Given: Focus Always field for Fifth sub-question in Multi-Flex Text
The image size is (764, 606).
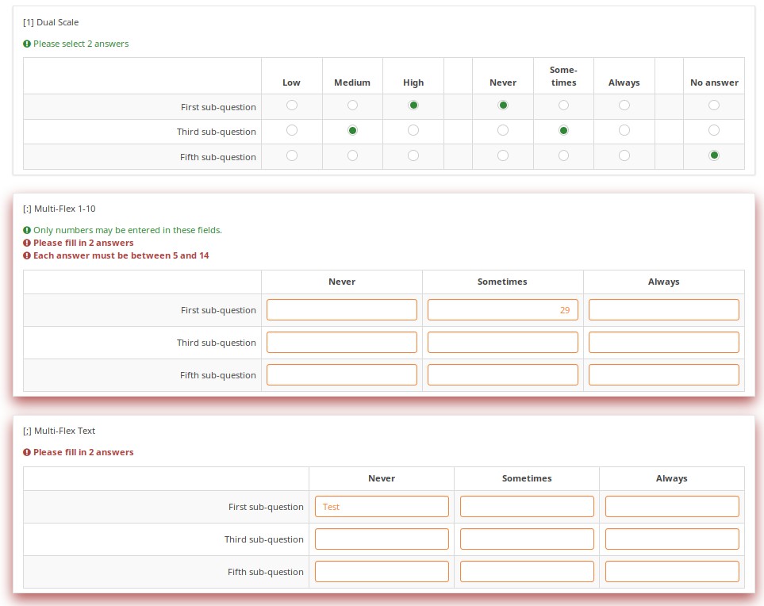Looking at the screenshot, I should click(672, 571).
